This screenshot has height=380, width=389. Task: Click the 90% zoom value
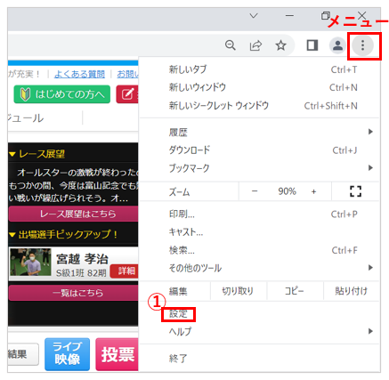tap(287, 191)
